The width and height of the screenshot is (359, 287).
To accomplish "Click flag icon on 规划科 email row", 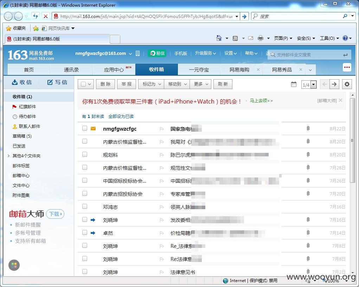I will pyautogui.click(x=162, y=155).
